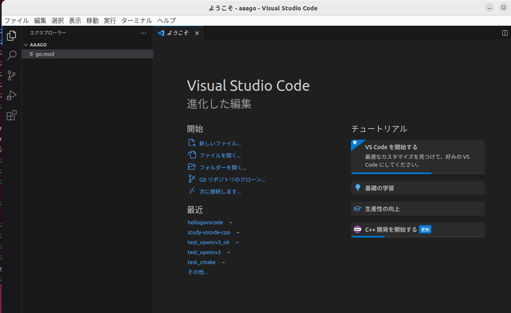Click the 新しいファイル... link
The width and height of the screenshot is (511, 313).
coord(220,143)
